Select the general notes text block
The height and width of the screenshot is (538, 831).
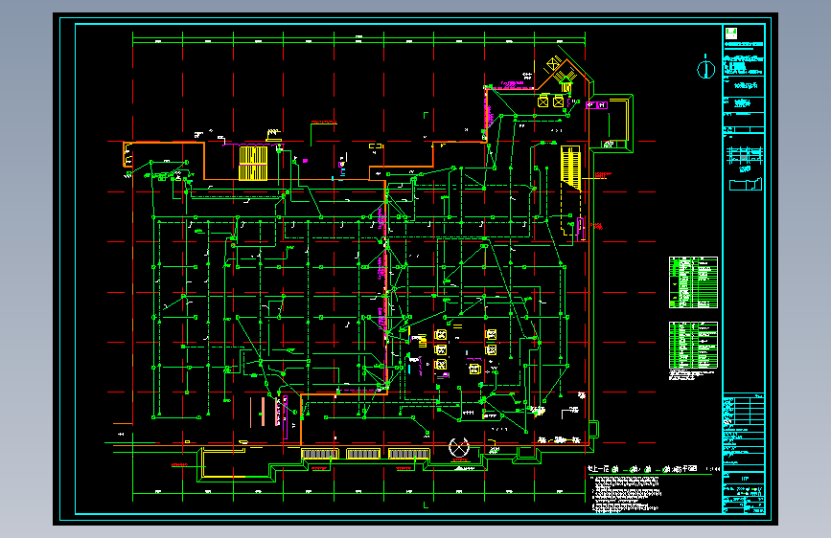(625, 494)
